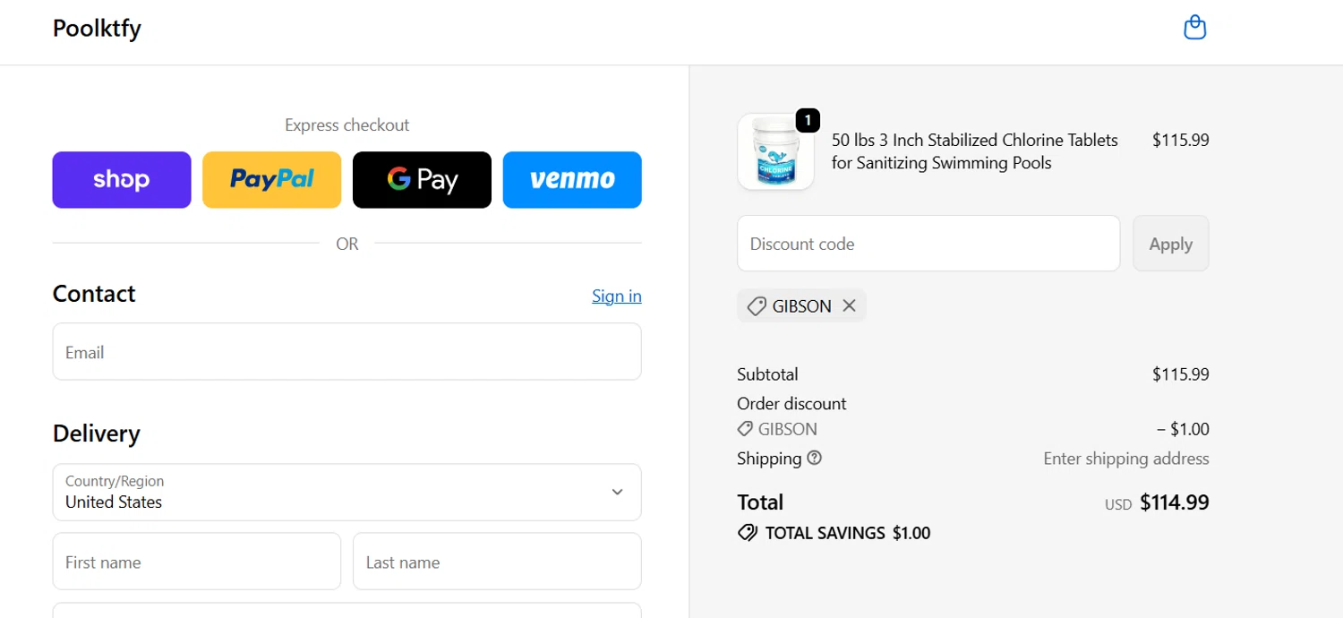The height and width of the screenshot is (618, 1343).
Task: Focus the Discount code field
Action: (928, 244)
